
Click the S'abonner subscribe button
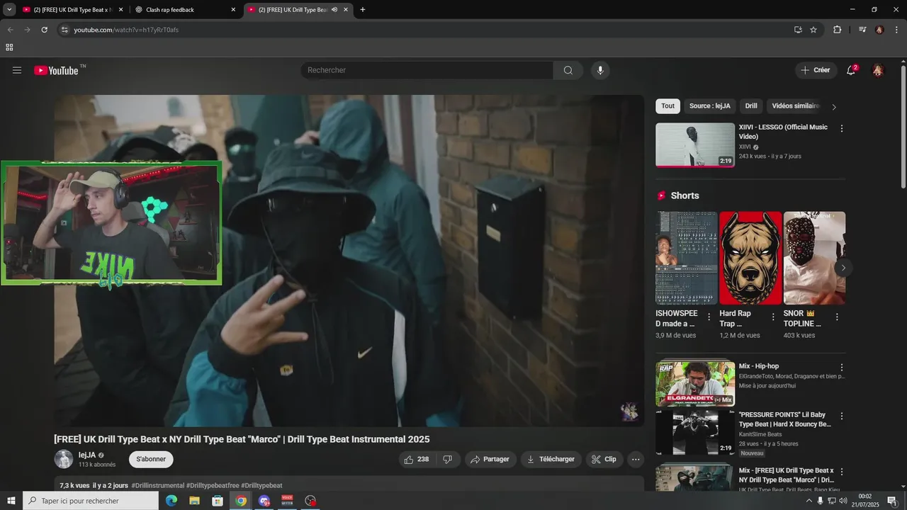coord(151,459)
